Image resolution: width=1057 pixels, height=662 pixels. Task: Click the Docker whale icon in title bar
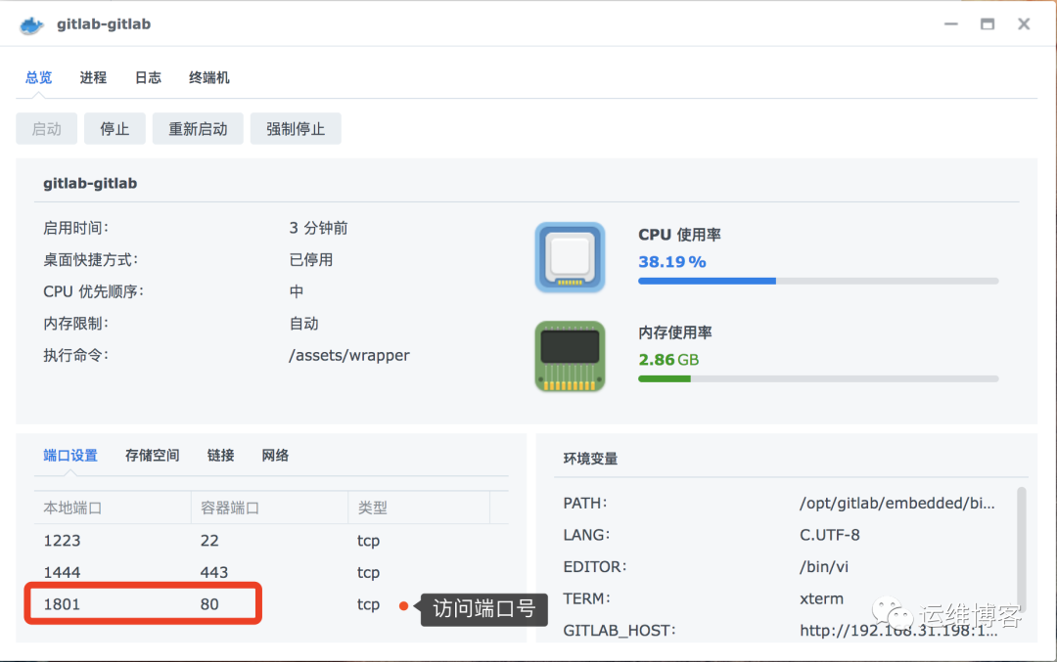(31, 24)
